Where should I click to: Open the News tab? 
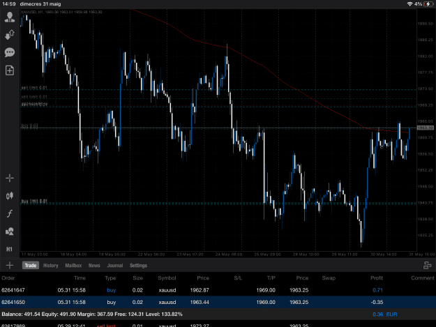pyautogui.click(x=94, y=266)
